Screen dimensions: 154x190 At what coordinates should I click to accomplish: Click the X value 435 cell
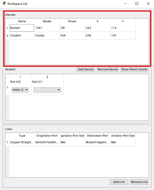(x=97, y=35)
